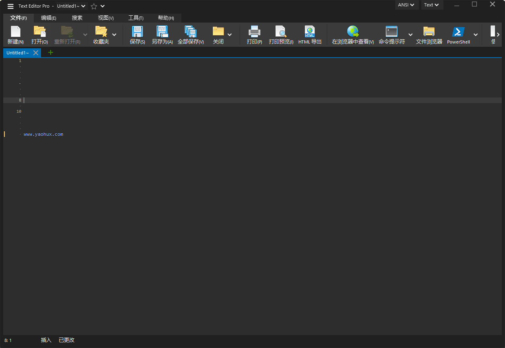This screenshot has width=505, height=348.
Task: Click 插入 to switch insert mode
Action: click(46, 340)
